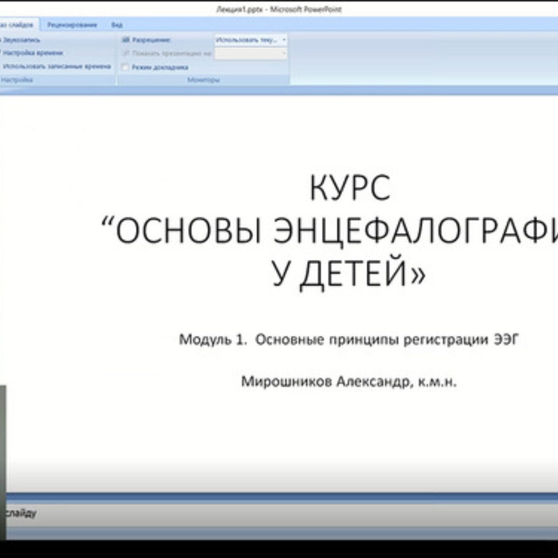Click the Показать презентацию на icon
Viewport: 558px width, 558px height.
(x=126, y=53)
